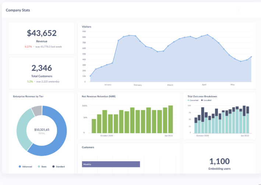261x185 pixels.
Task: Click the first data point on the Visitors line
Action: 90,76
